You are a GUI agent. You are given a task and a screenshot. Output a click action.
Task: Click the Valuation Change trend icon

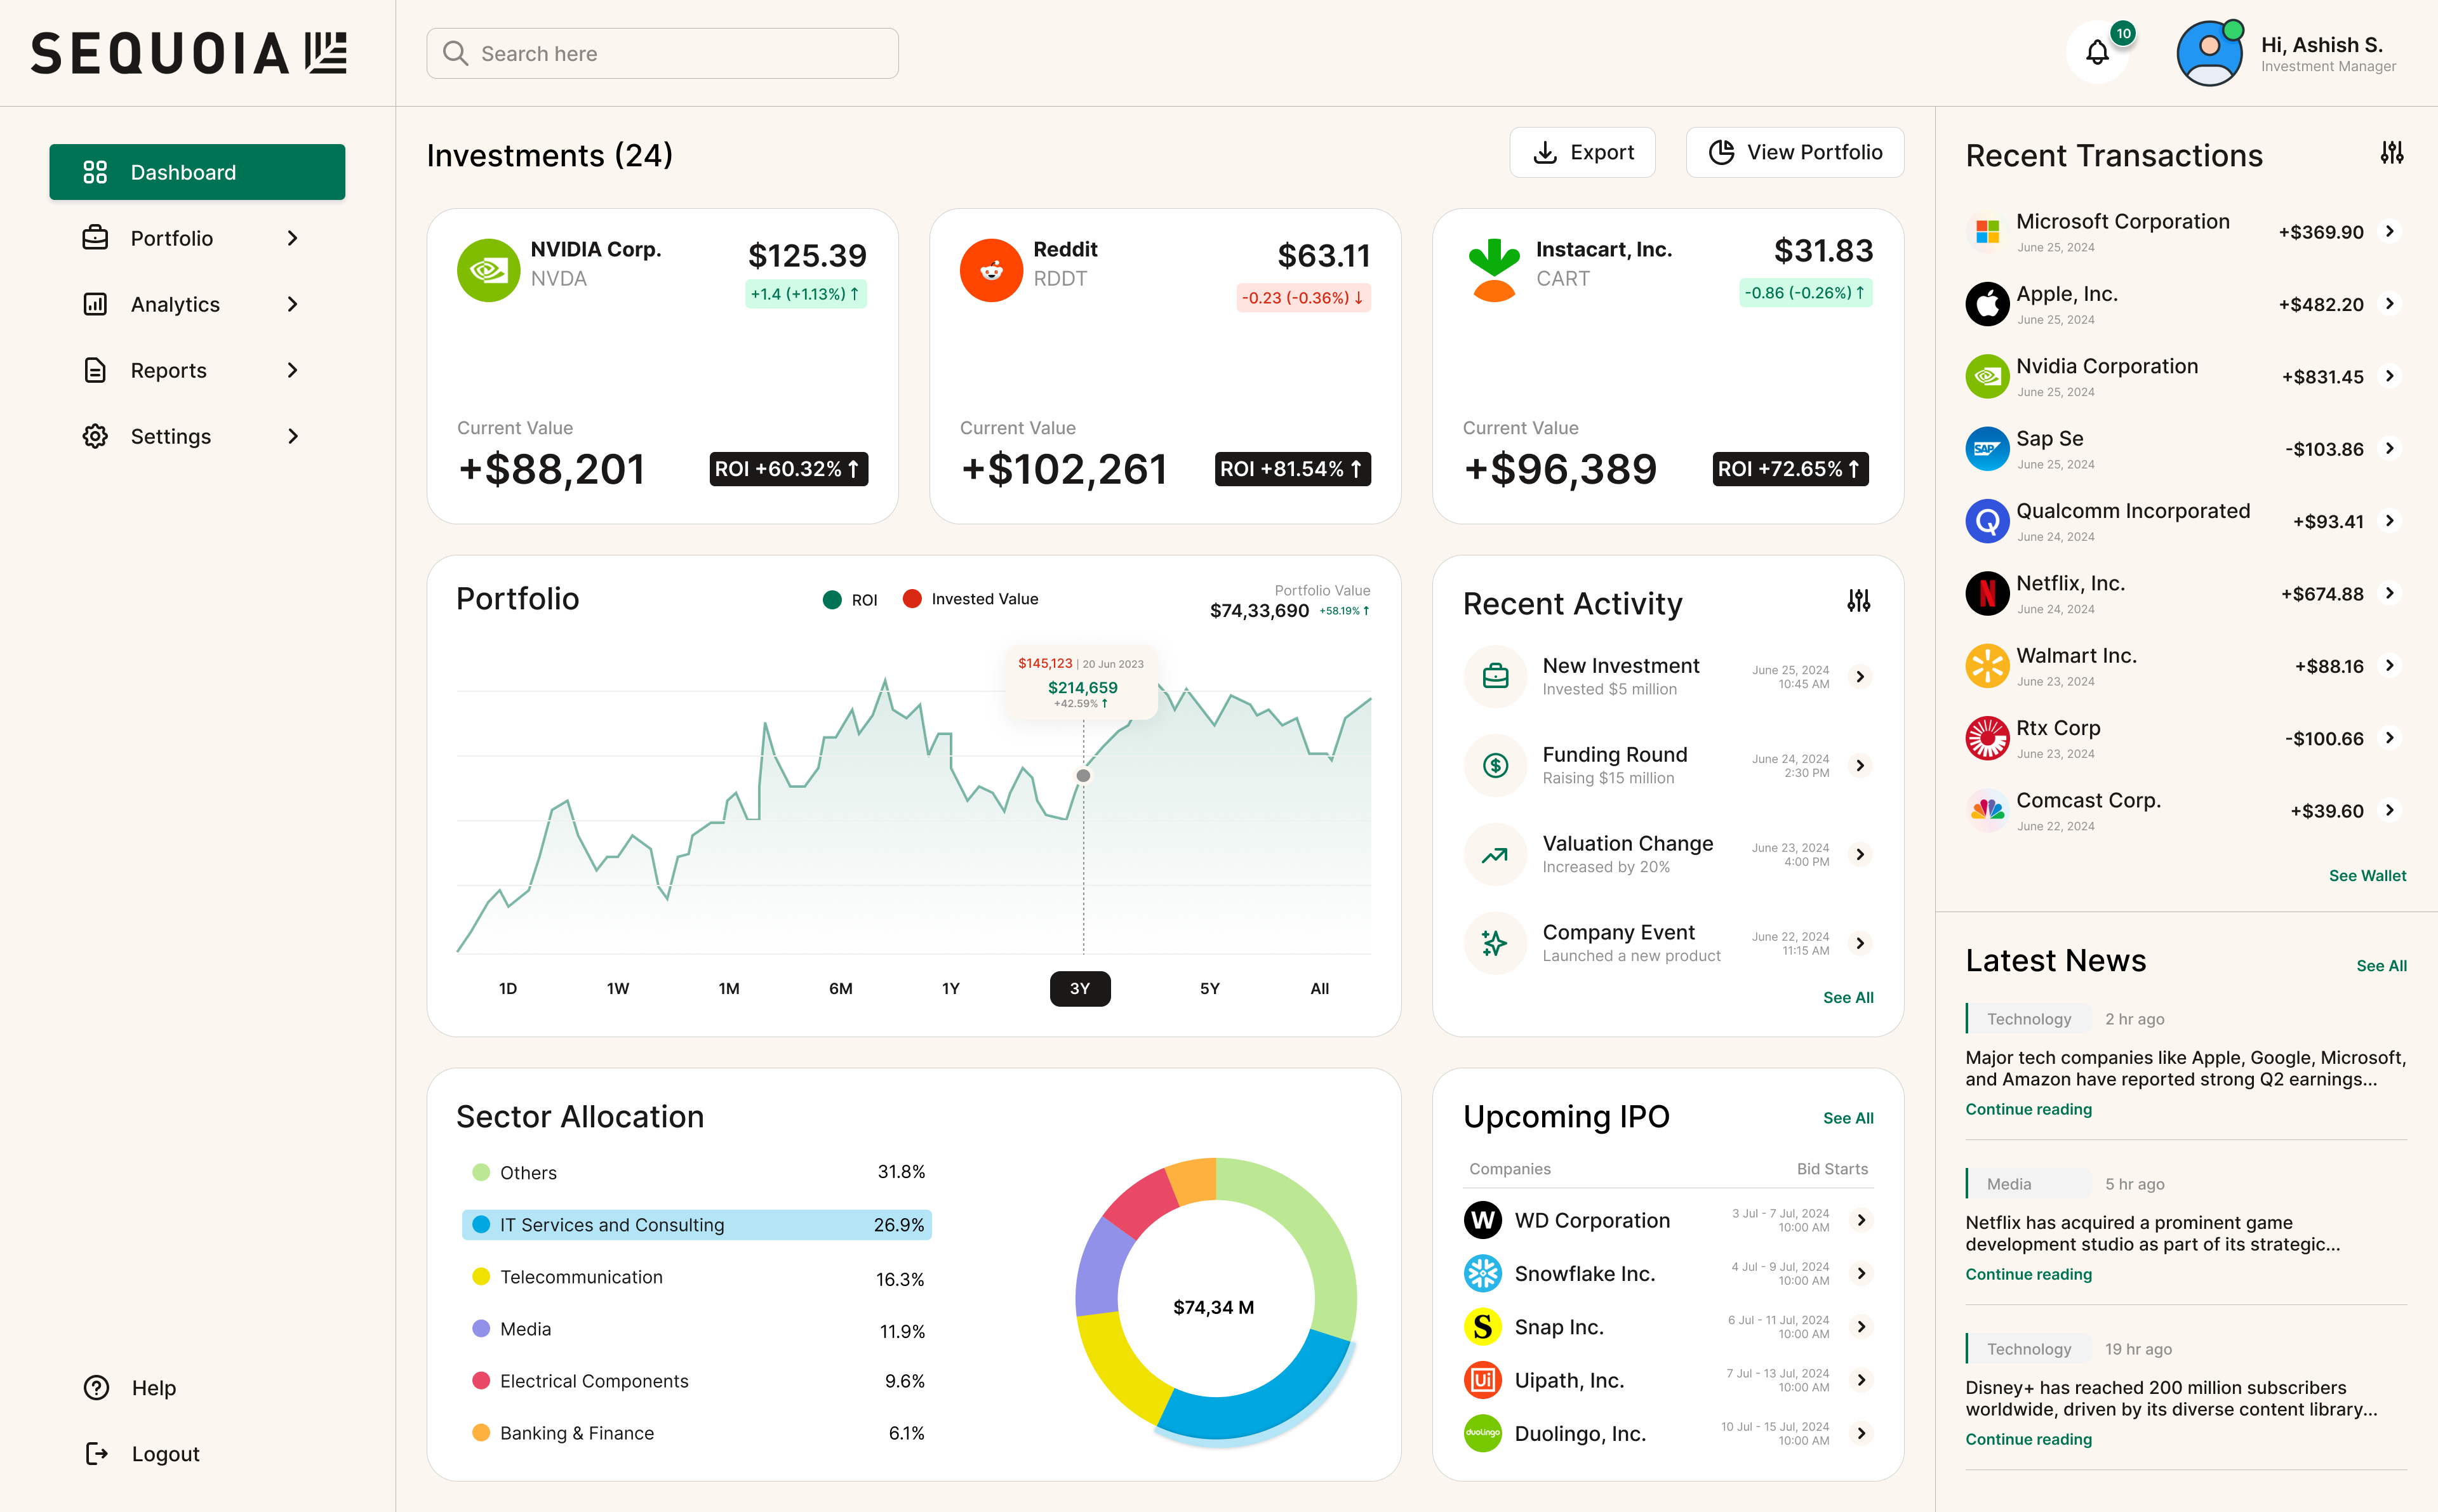pyautogui.click(x=1495, y=854)
